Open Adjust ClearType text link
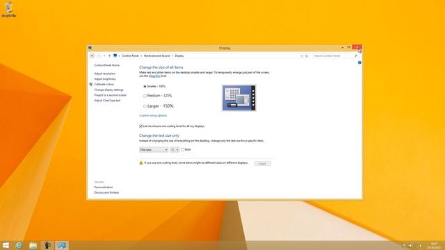Screen dimensions: 445x250 107,100
